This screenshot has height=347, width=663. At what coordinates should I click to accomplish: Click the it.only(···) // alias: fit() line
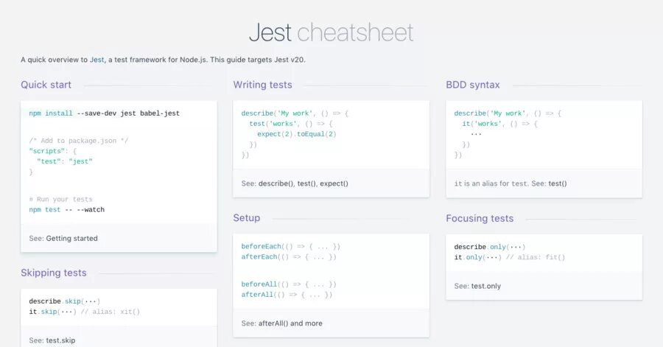tap(510, 257)
